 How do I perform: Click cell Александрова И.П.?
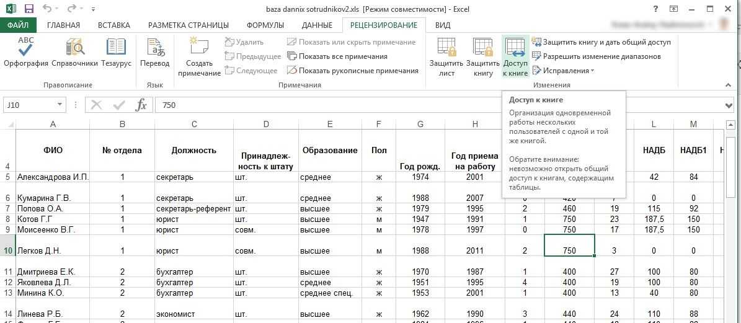[x=53, y=177]
